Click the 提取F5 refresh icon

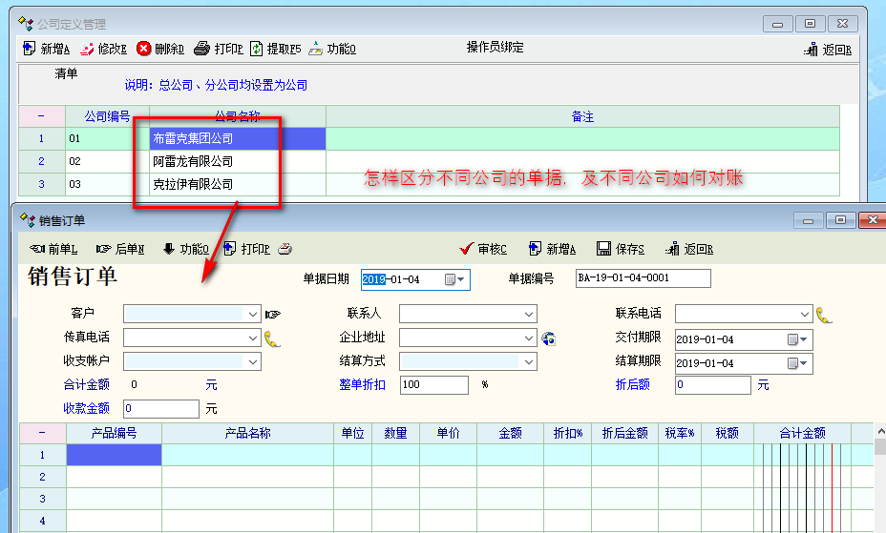click(x=256, y=49)
